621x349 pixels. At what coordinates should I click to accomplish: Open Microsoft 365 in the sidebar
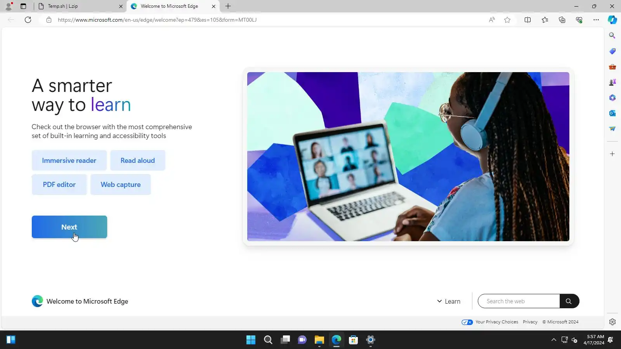pos(612,98)
